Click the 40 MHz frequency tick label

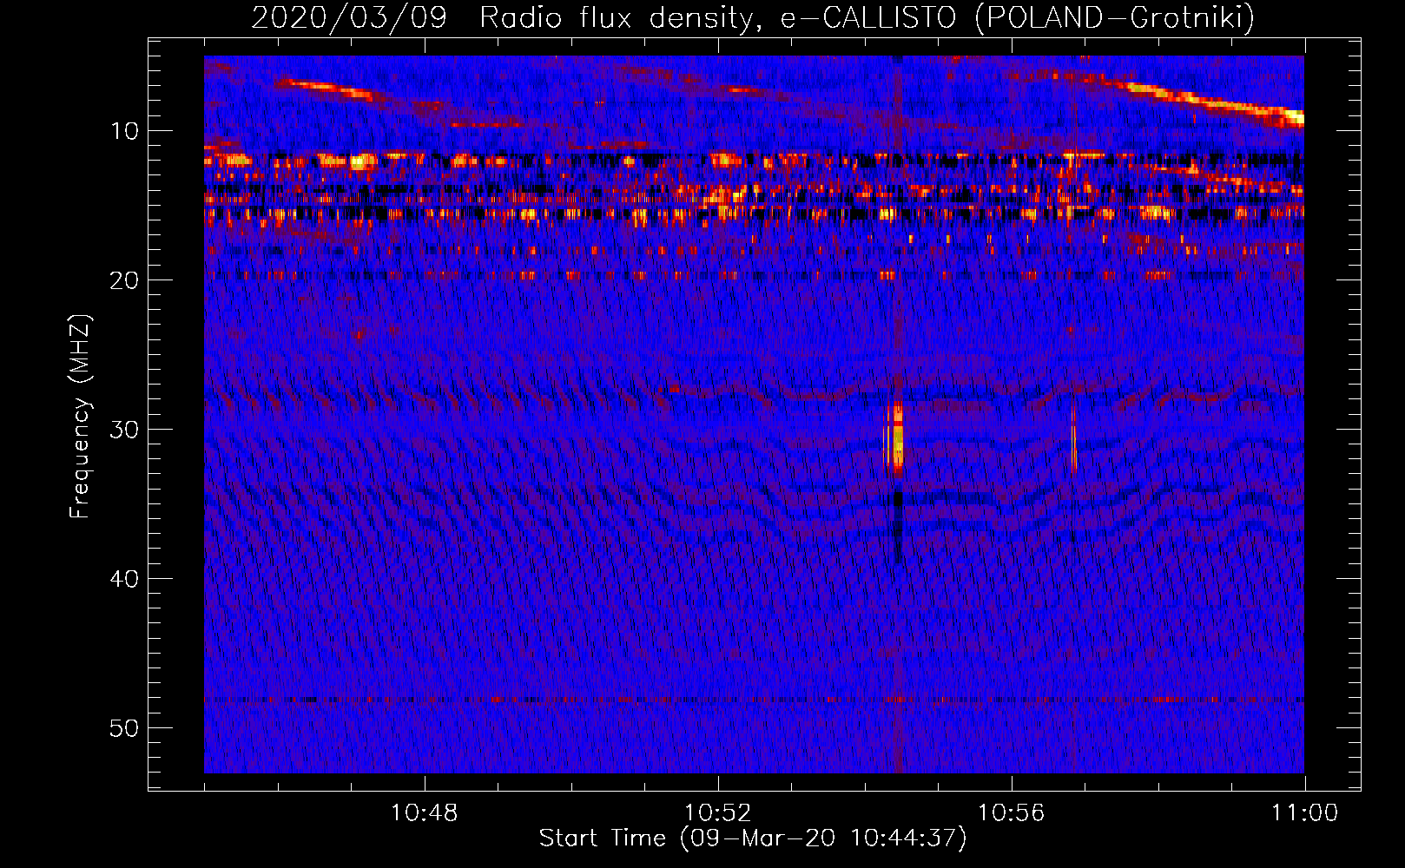[125, 579]
